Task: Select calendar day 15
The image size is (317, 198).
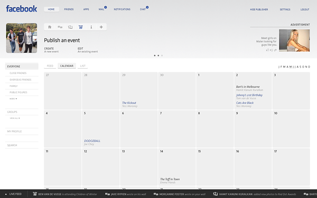Action: pos(215,167)
